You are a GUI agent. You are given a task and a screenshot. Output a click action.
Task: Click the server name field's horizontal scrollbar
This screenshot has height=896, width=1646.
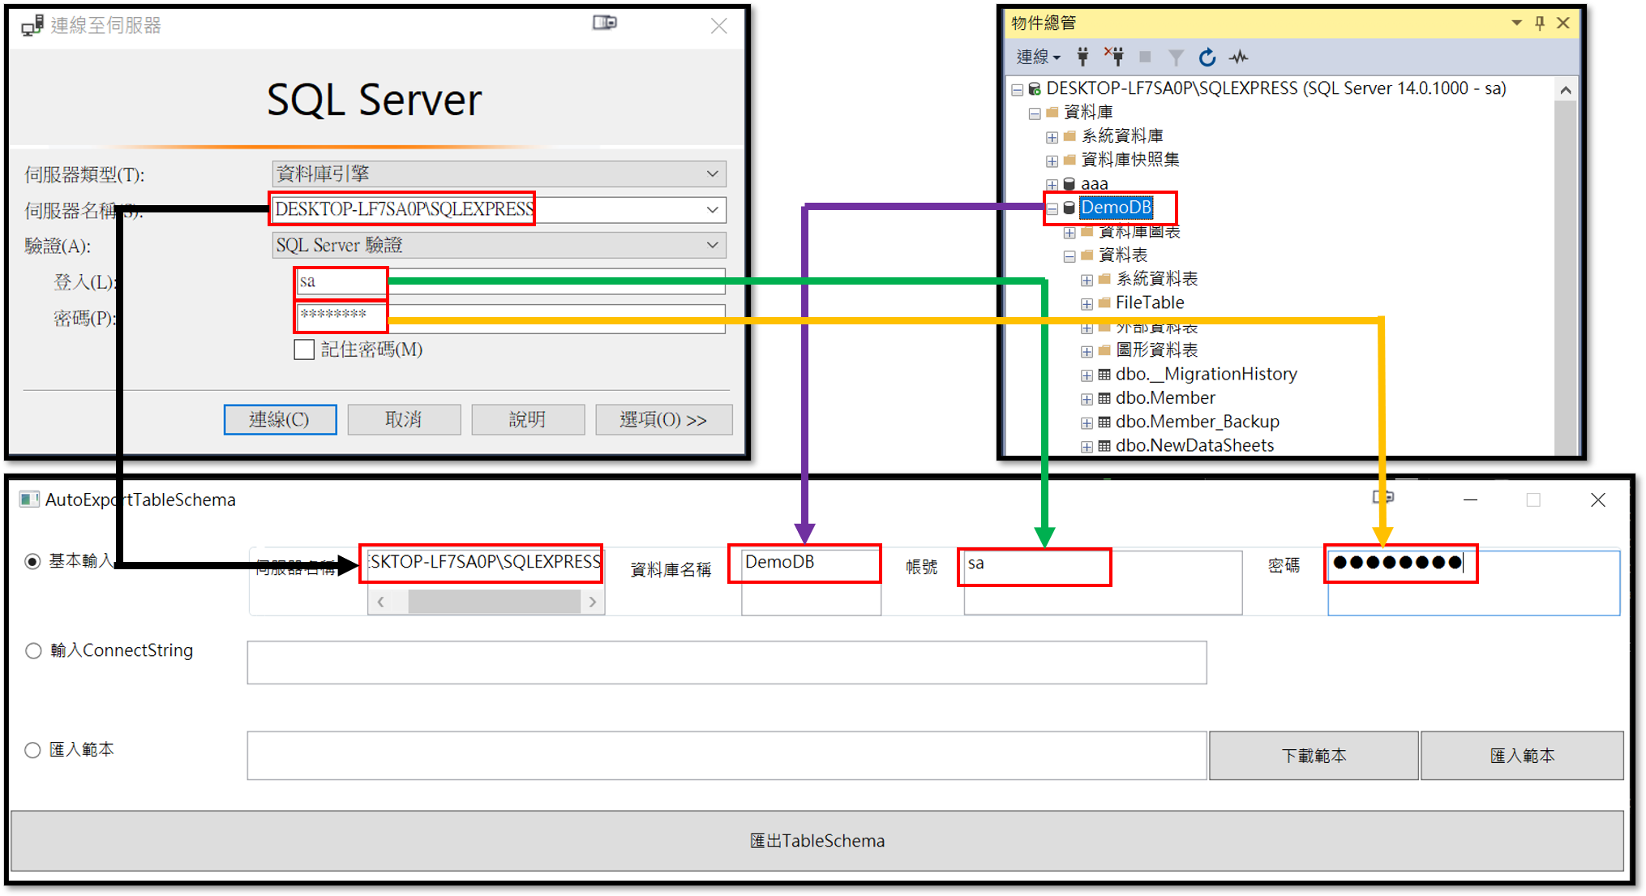[x=493, y=602]
